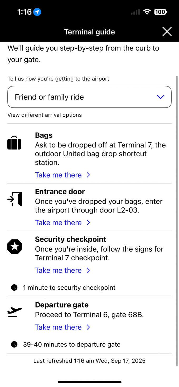Tap Take me there for Departure gate
This screenshot has height=387, width=179.
[59, 327]
